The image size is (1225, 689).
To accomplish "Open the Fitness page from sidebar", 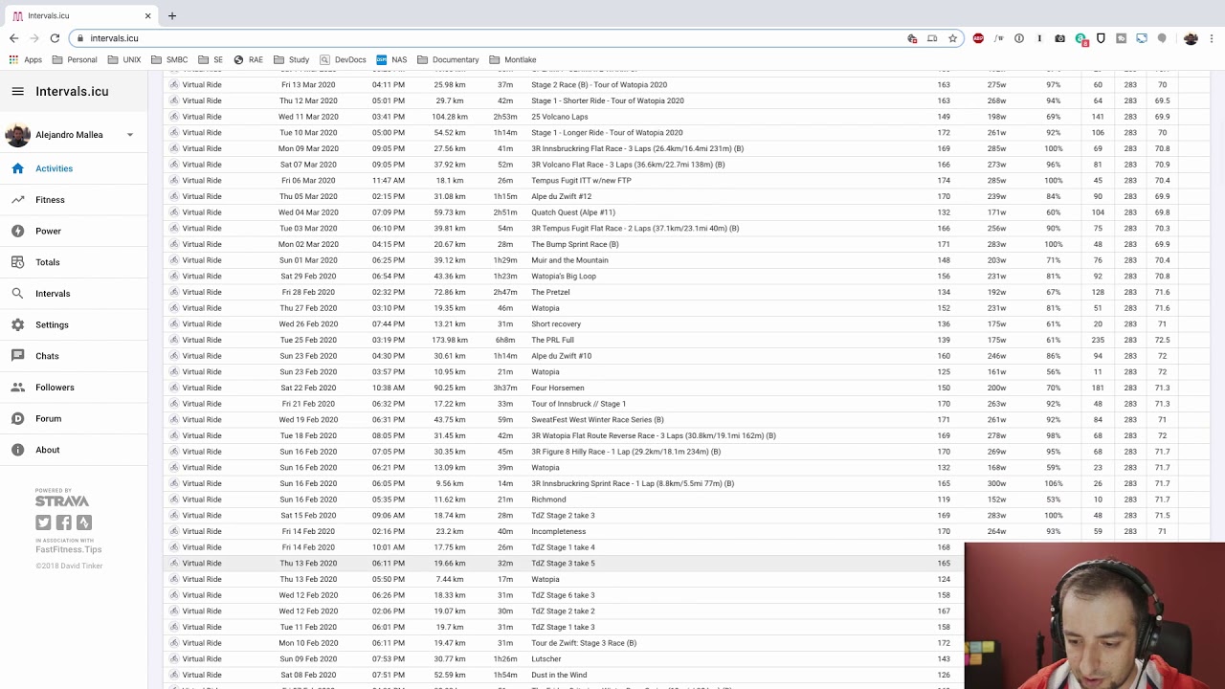I will point(50,200).
